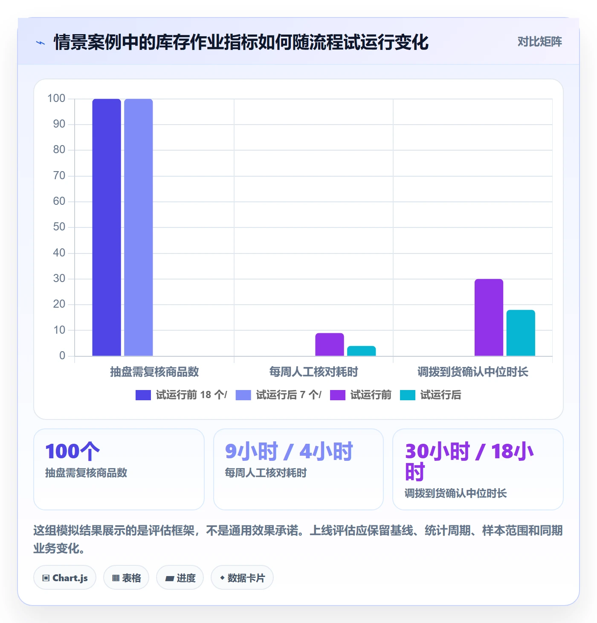Viewport: 597px width, 623px height.
Task: Click the cyan 每周人工核对耗时 bar
Action: (362, 351)
